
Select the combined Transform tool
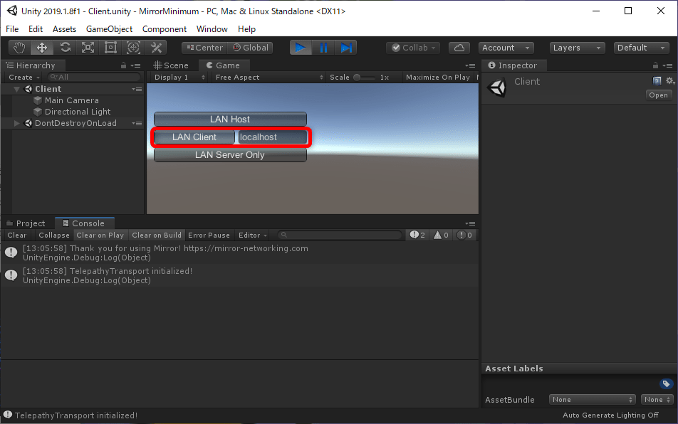click(x=133, y=48)
